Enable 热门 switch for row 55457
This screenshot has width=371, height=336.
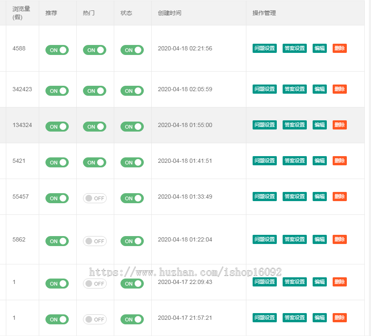pos(94,198)
